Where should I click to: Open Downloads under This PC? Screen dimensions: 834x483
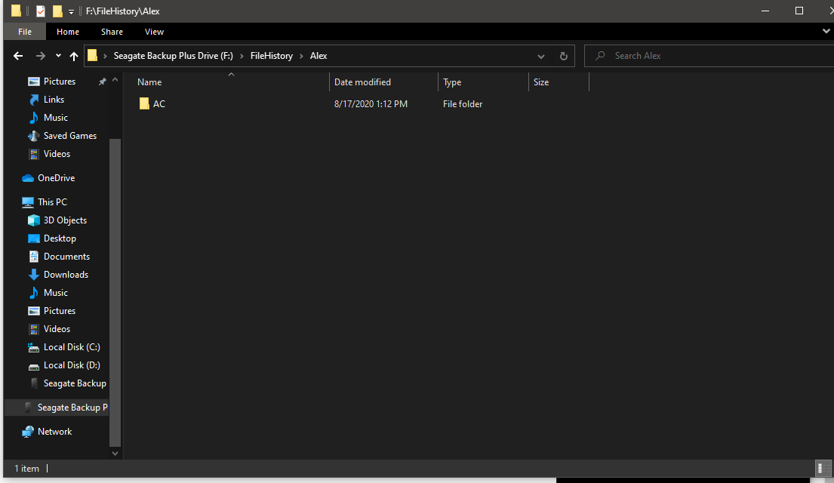[x=66, y=274]
